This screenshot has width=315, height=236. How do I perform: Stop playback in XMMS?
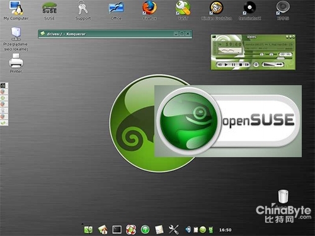[241, 65]
